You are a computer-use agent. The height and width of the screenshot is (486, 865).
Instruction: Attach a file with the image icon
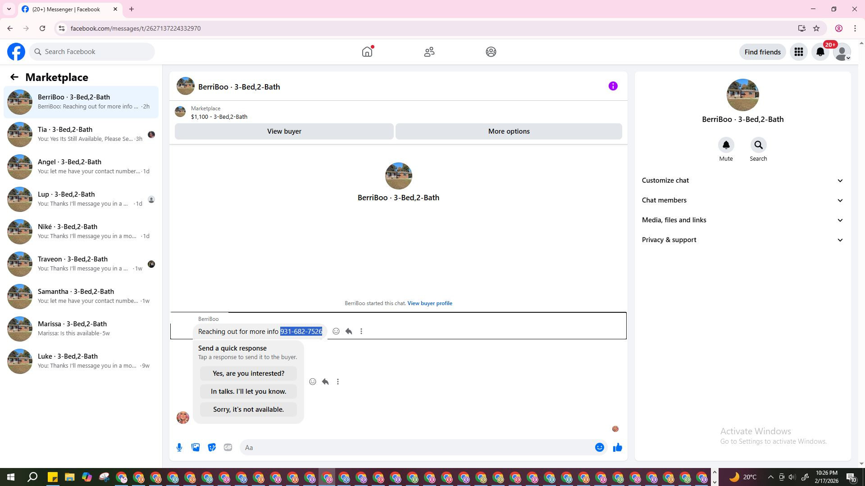tap(196, 447)
